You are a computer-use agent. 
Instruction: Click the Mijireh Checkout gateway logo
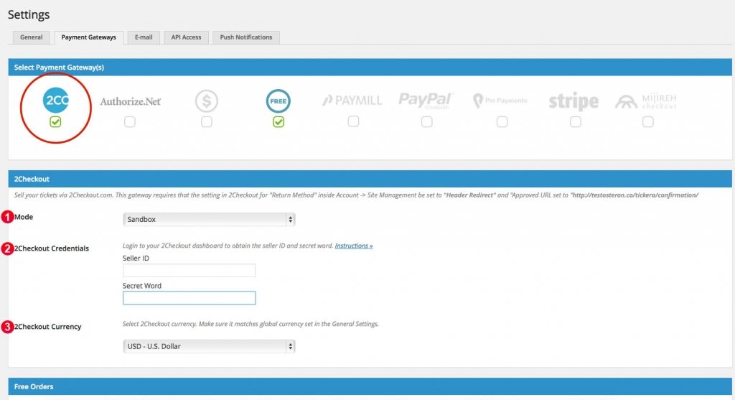coord(646,101)
